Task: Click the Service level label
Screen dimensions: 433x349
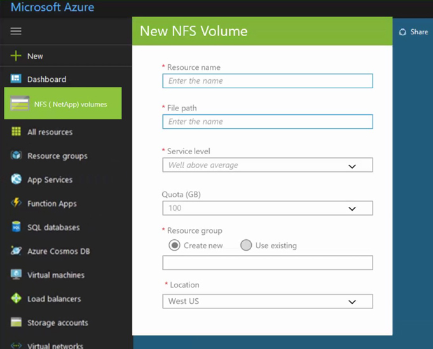Action: pos(189,151)
